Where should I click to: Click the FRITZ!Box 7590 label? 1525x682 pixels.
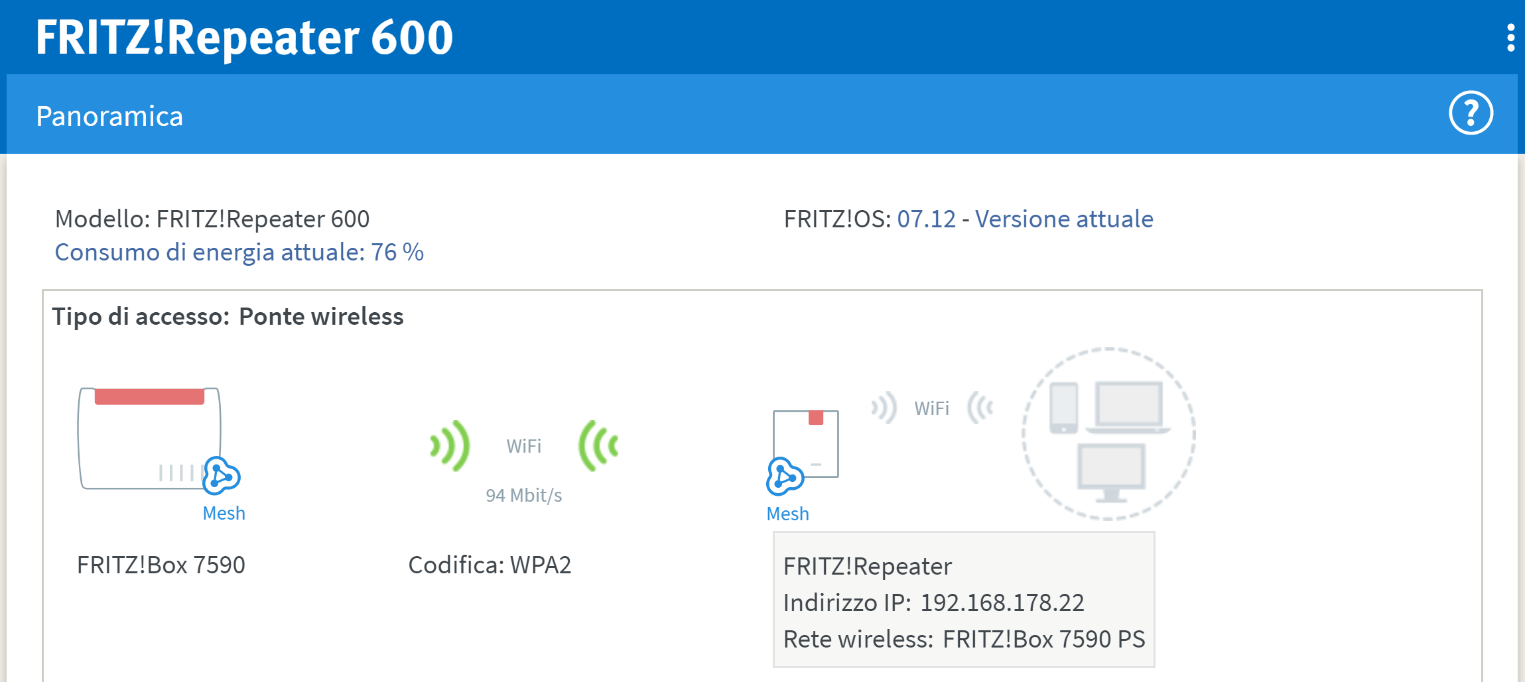tap(161, 565)
